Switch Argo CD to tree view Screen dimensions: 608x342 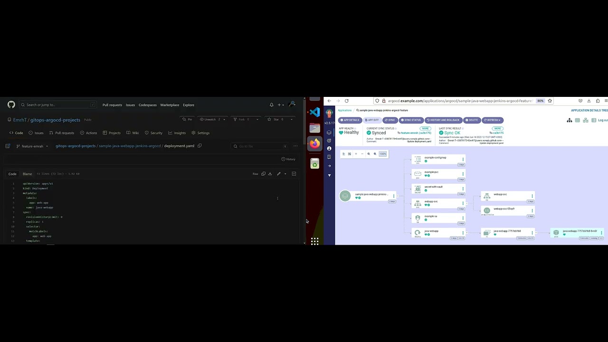pos(570,120)
